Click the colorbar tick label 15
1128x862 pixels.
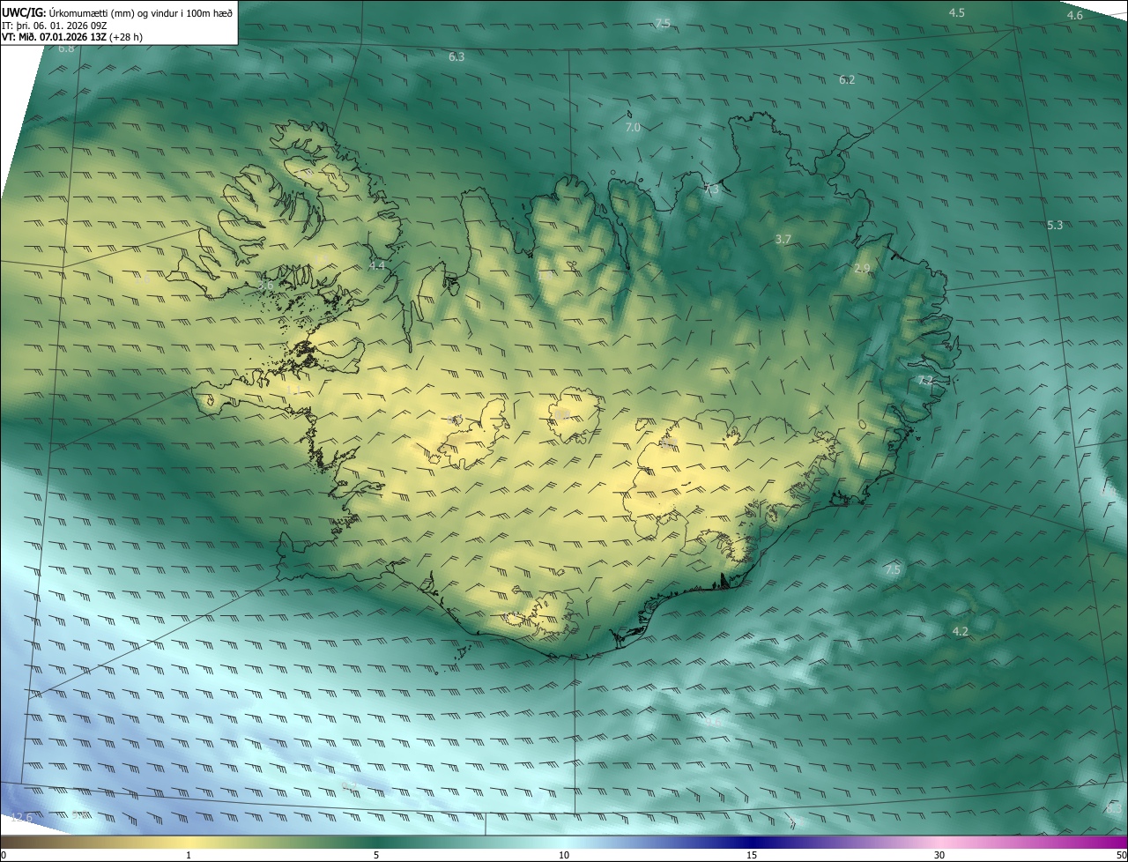click(x=752, y=855)
